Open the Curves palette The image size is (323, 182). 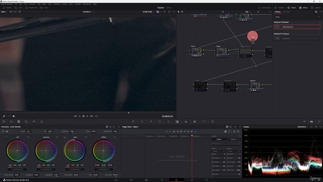pyautogui.click(x=133, y=122)
